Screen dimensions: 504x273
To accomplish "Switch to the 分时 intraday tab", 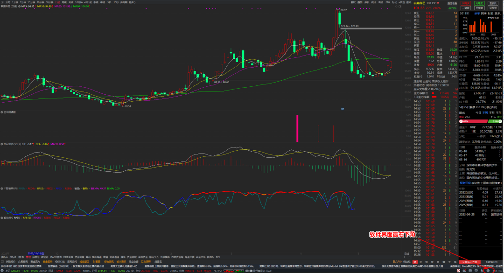I will click(8, 2).
